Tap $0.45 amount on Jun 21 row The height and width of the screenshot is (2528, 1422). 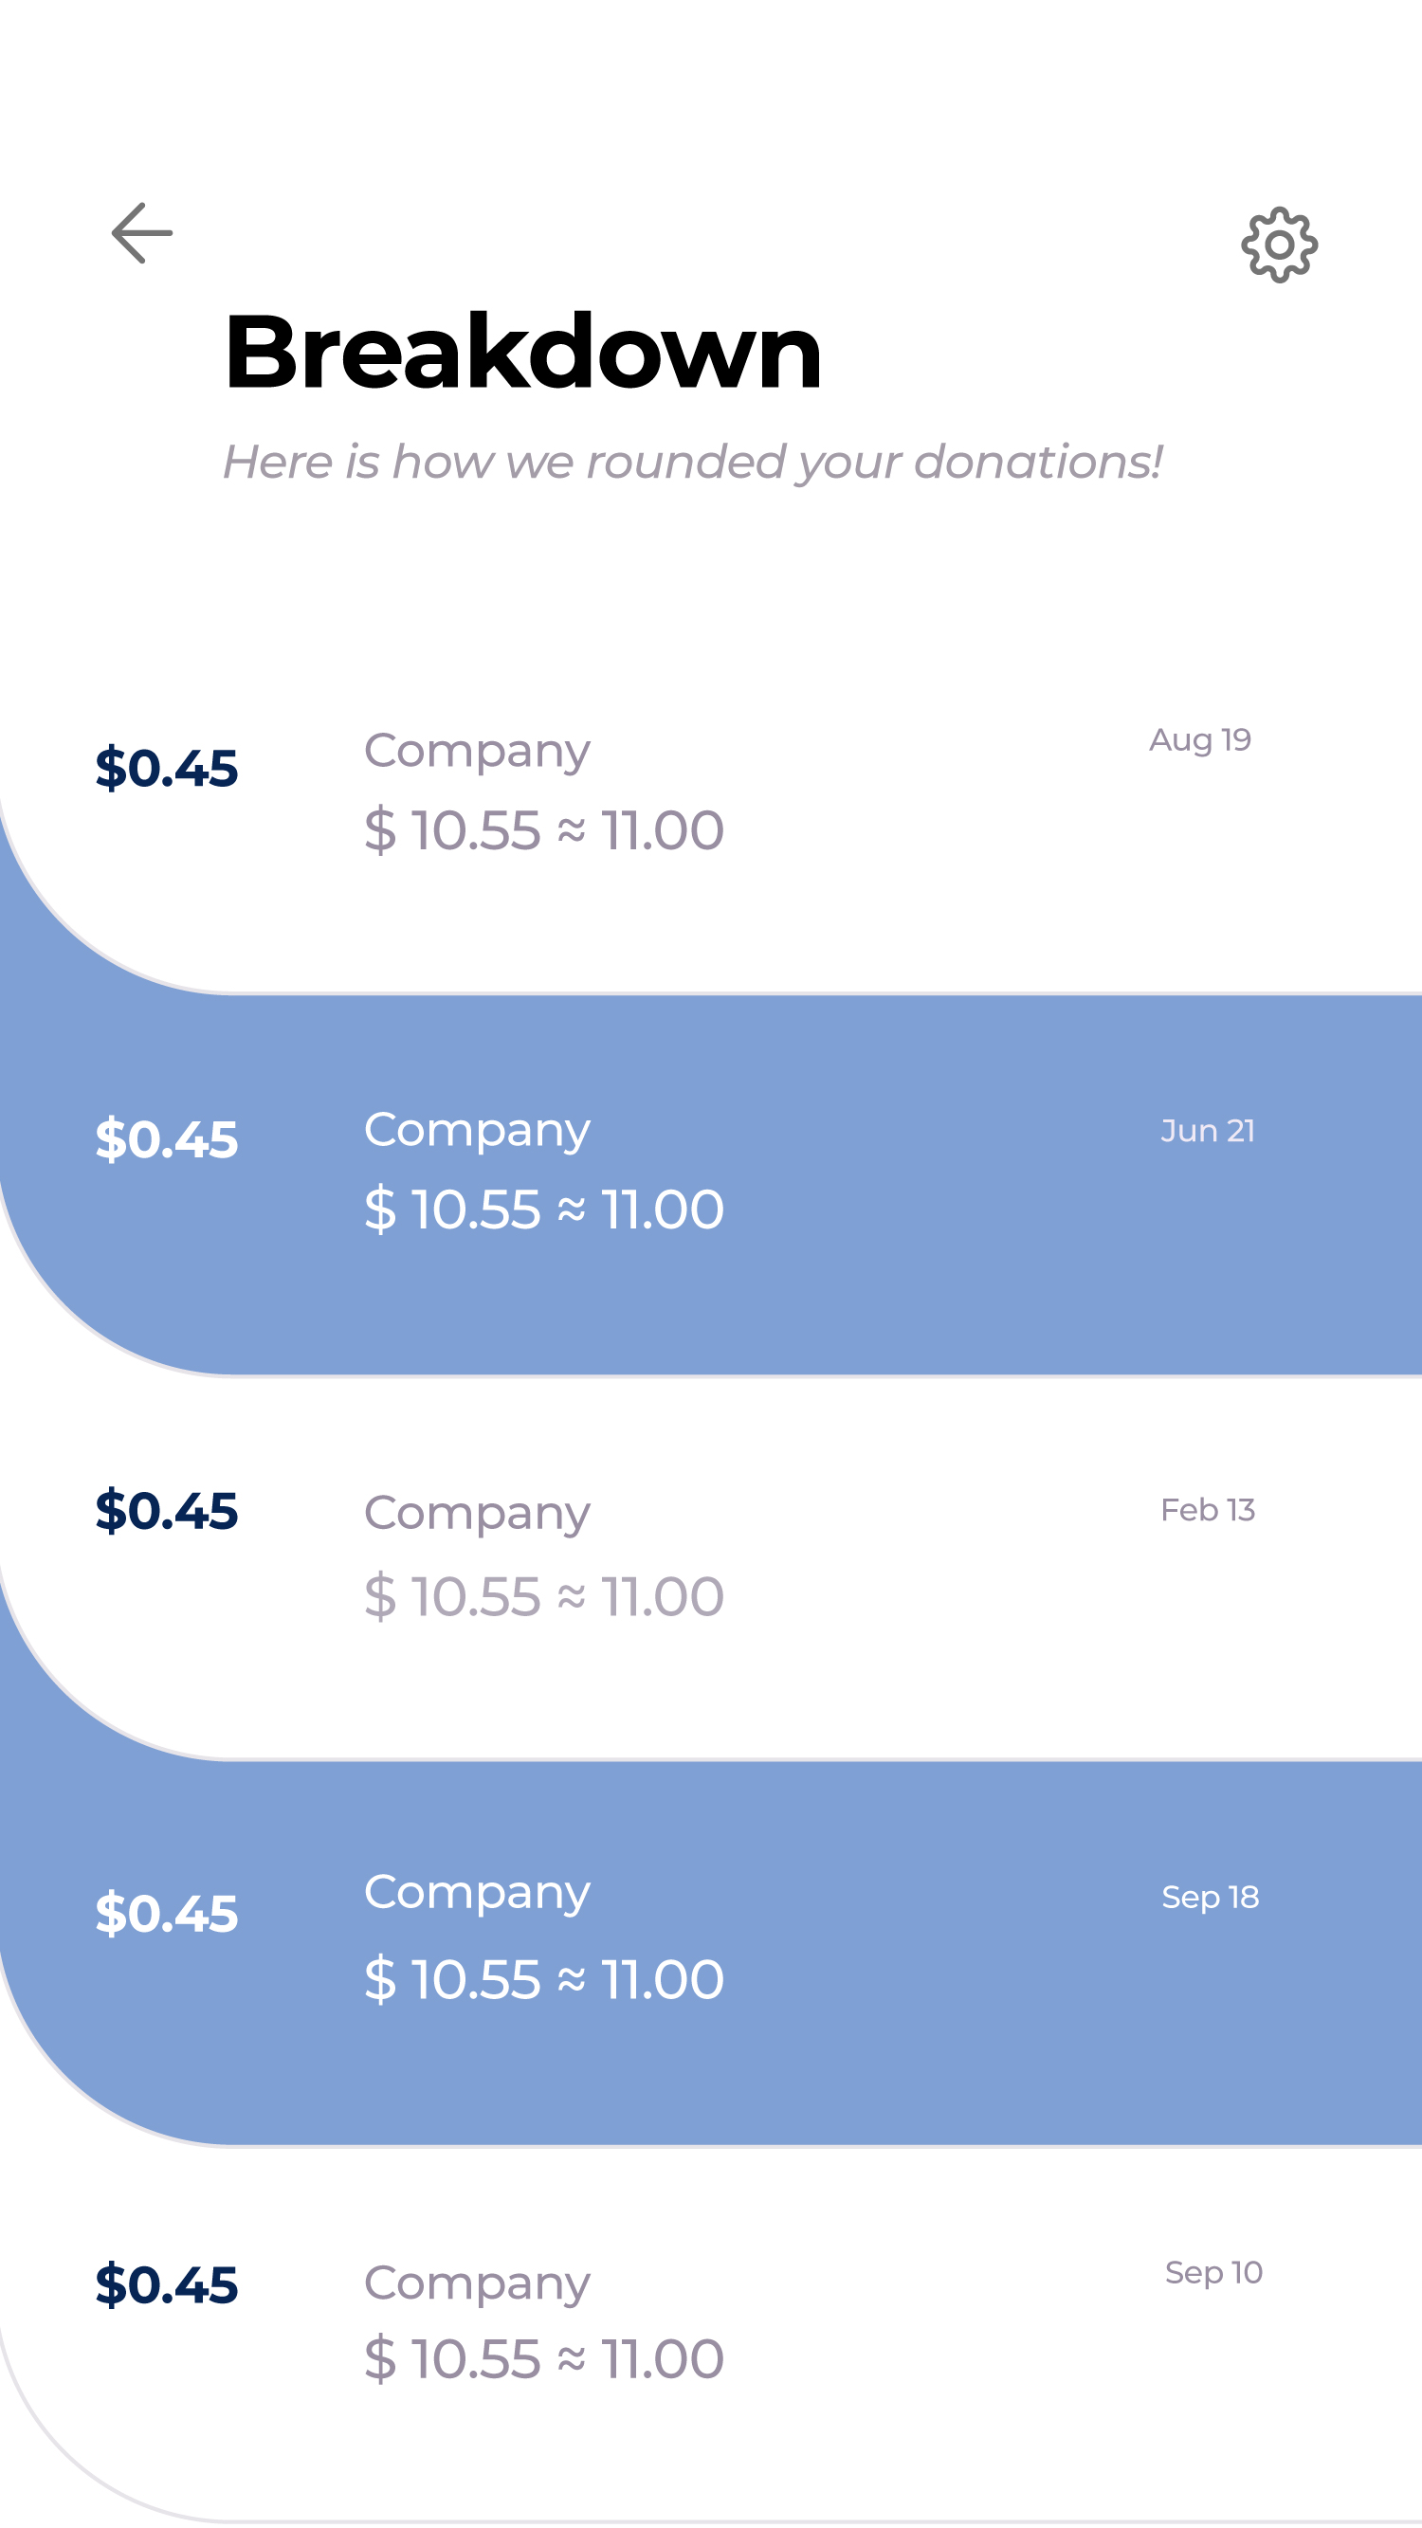[x=166, y=1140]
